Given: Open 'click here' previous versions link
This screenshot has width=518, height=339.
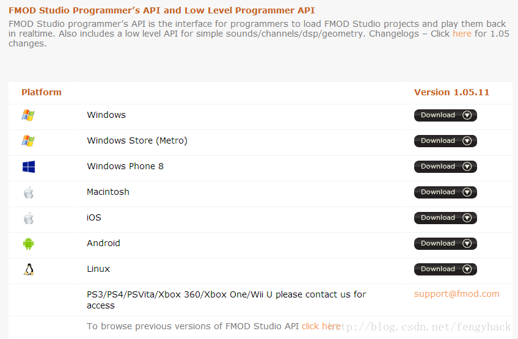Looking at the screenshot, I should [x=321, y=326].
